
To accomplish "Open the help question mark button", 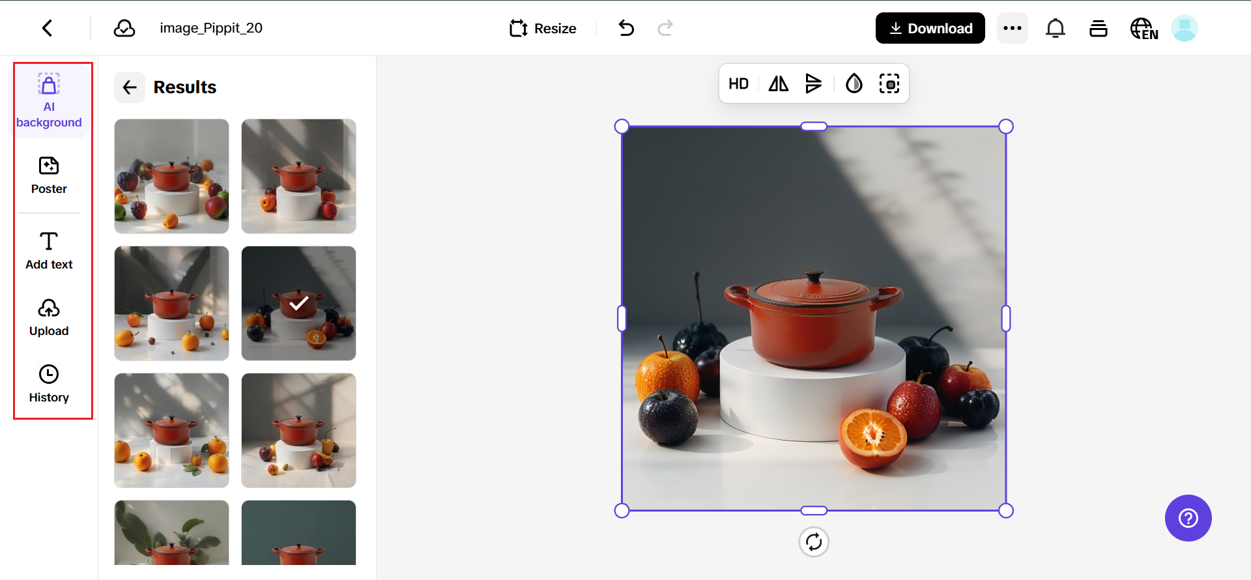I will point(1188,518).
